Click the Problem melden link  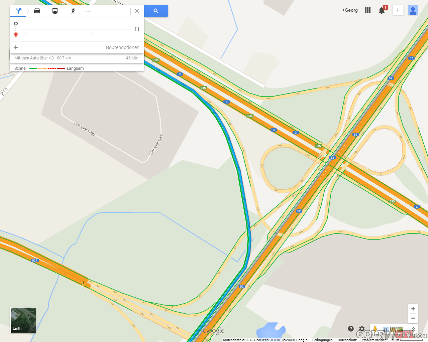point(374,340)
